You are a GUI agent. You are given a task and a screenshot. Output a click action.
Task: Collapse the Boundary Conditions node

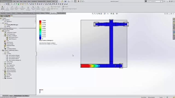(3, 36)
